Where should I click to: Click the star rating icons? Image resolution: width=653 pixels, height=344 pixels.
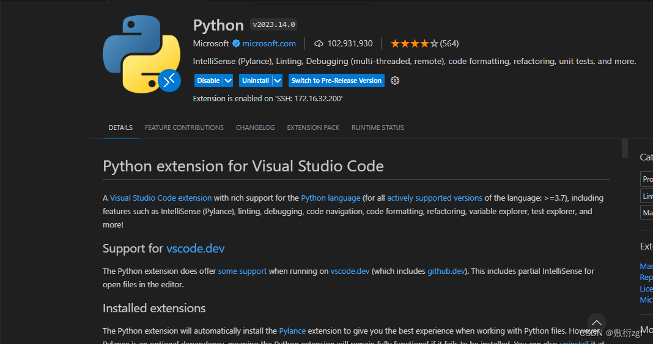coord(414,43)
